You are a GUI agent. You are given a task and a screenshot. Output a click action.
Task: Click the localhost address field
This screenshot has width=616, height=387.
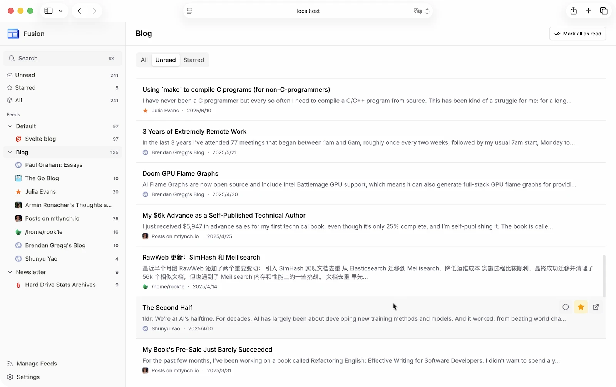(308, 11)
